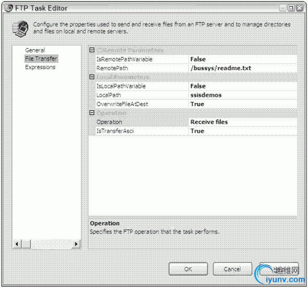Confirm settings with the OK button
Viewport: 308px width, 288px height.
coord(188,269)
